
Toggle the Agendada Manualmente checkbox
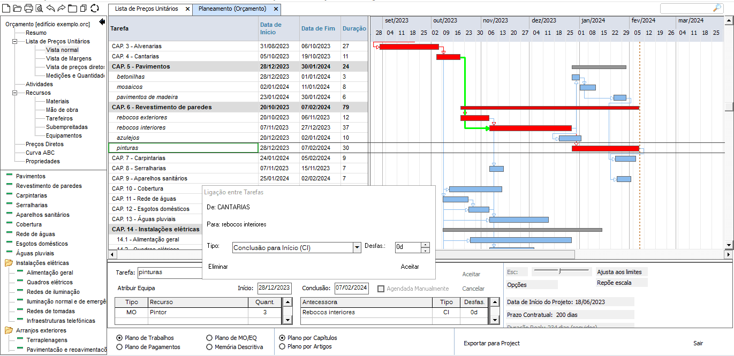(x=381, y=289)
